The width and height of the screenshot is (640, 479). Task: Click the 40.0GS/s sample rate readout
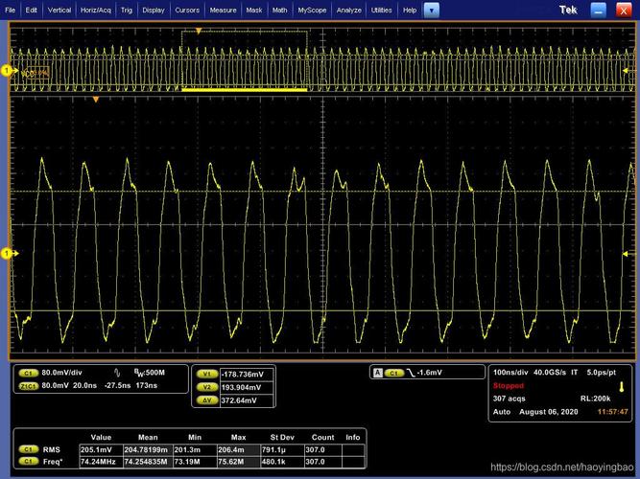point(550,373)
